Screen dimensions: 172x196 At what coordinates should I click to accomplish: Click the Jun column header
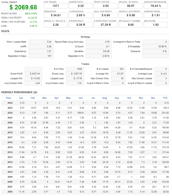(x=81, y=98)
